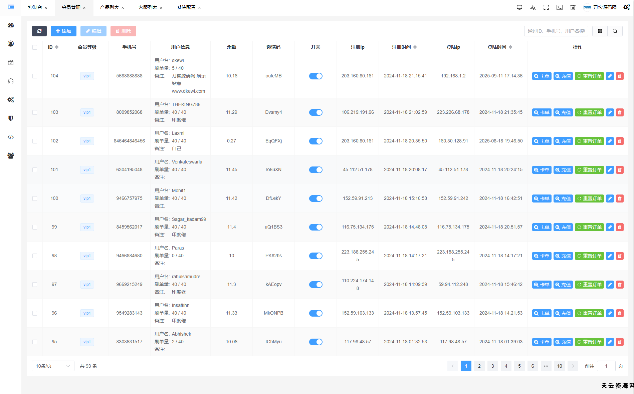
Task: Click the code brackets sidebar icon
Action: pyautogui.click(x=11, y=137)
